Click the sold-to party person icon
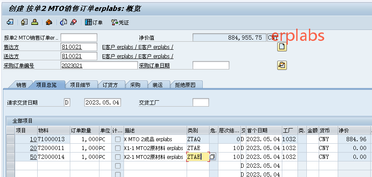Image resolution: width=372 pixels, height=177 pixels. pos(35,22)
